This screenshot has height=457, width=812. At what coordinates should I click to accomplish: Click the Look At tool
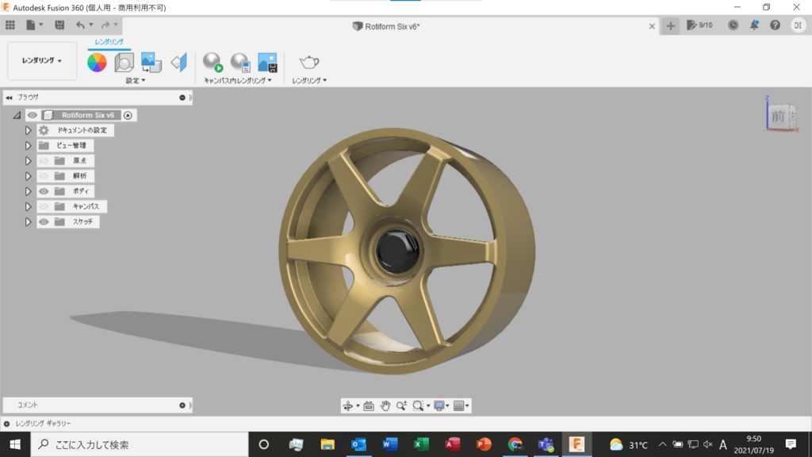tap(368, 405)
